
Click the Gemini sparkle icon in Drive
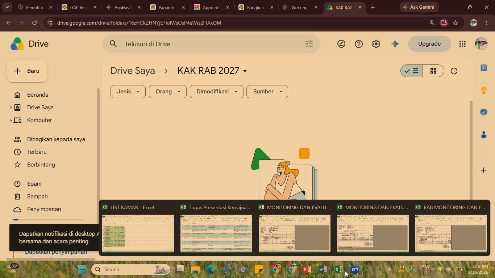(x=395, y=44)
